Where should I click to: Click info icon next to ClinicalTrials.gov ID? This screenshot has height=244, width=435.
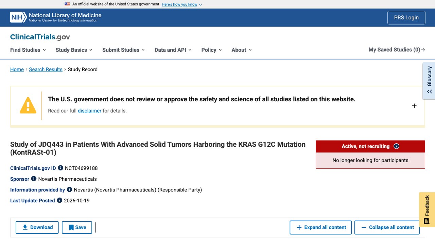pyautogui.click(x=60, y=168)
